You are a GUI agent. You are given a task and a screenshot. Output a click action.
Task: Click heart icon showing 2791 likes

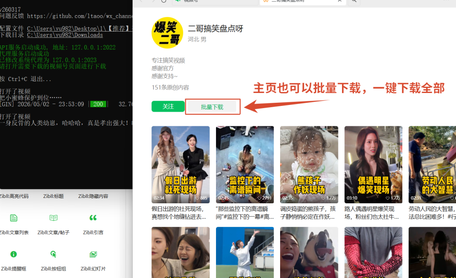[x=259, y=198]
